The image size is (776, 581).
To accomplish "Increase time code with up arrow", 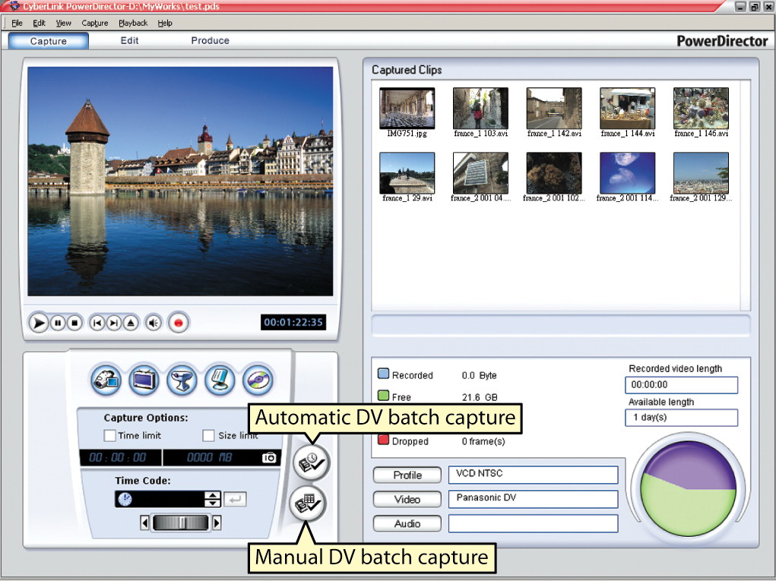I will coord(213,495).
